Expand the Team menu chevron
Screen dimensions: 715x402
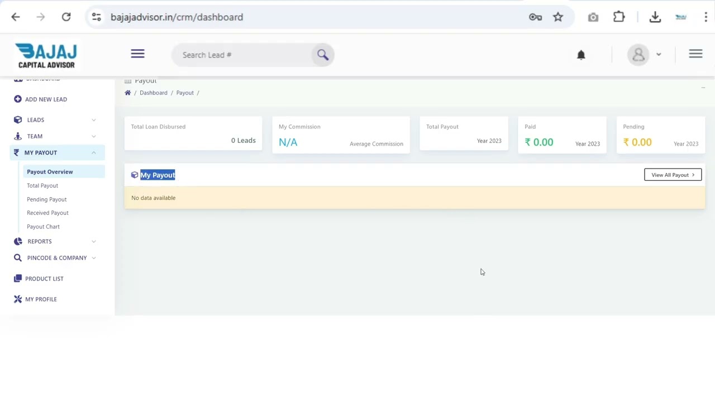click(x=94, y=136)
